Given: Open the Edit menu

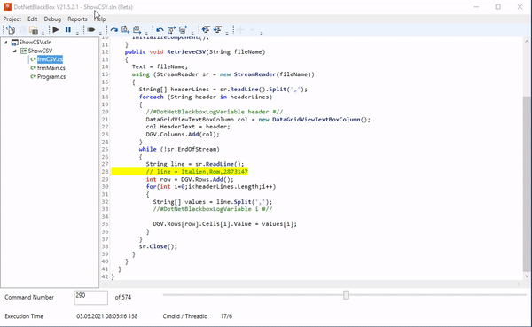Looking at the screenshot, I should click(x=33, y=19).
